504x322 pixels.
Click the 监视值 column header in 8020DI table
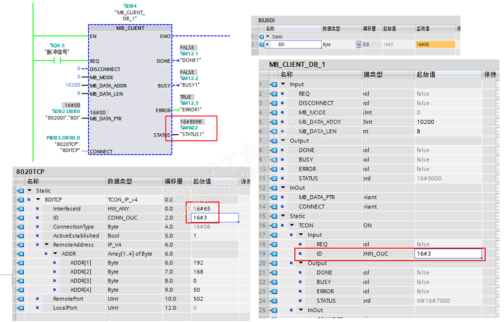pos(435,29)
